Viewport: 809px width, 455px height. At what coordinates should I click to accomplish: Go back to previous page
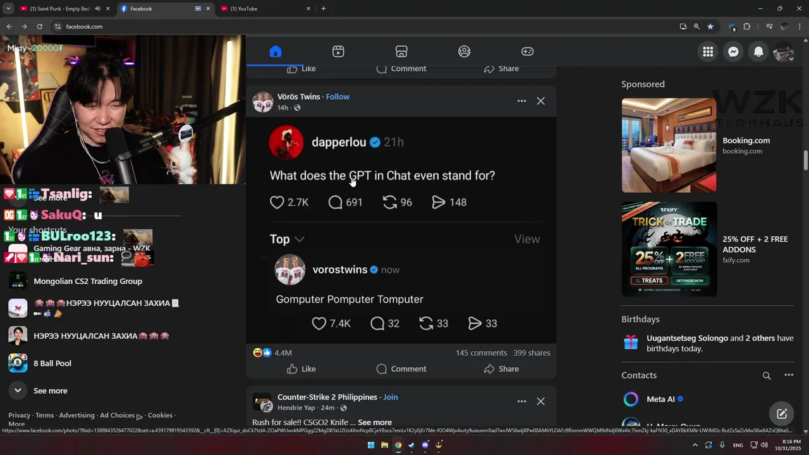[9, 27]
